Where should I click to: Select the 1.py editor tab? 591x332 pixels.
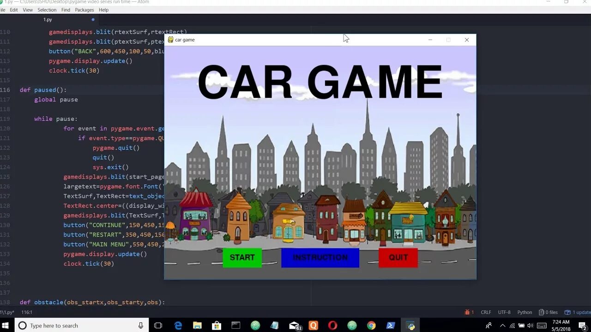[x=48, y=19]
